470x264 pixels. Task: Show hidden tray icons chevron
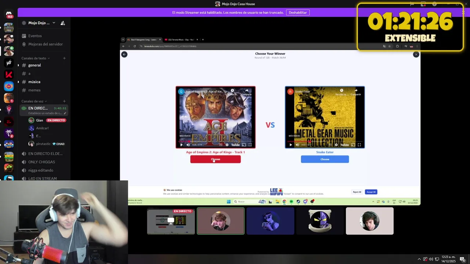point(419,259)
